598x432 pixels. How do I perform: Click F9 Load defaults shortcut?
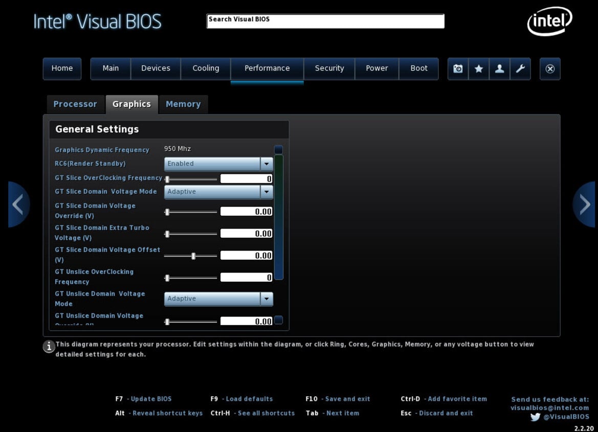[x=242, y=399]
